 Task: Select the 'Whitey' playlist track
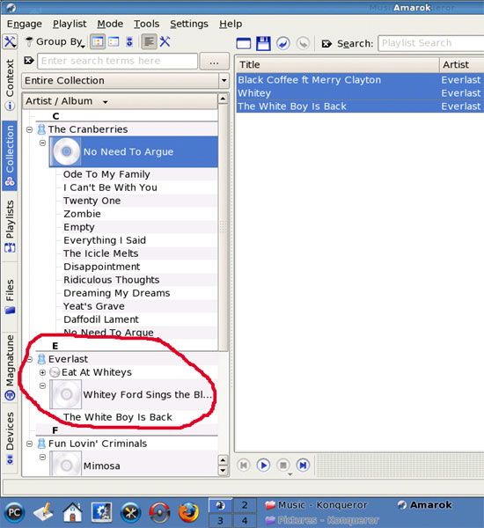[360, 93]
